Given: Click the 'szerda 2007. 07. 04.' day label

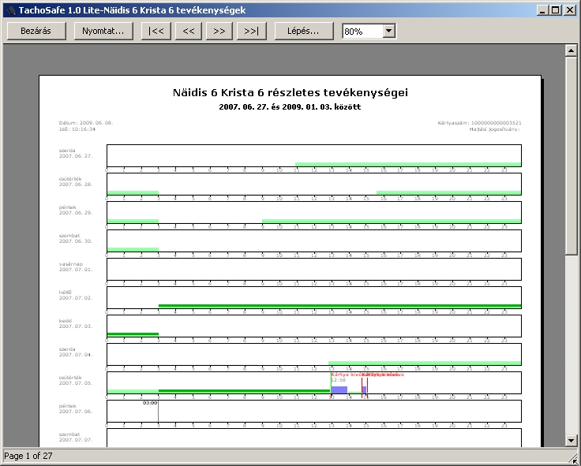Looking at the screenshot, I should (76, 352).
